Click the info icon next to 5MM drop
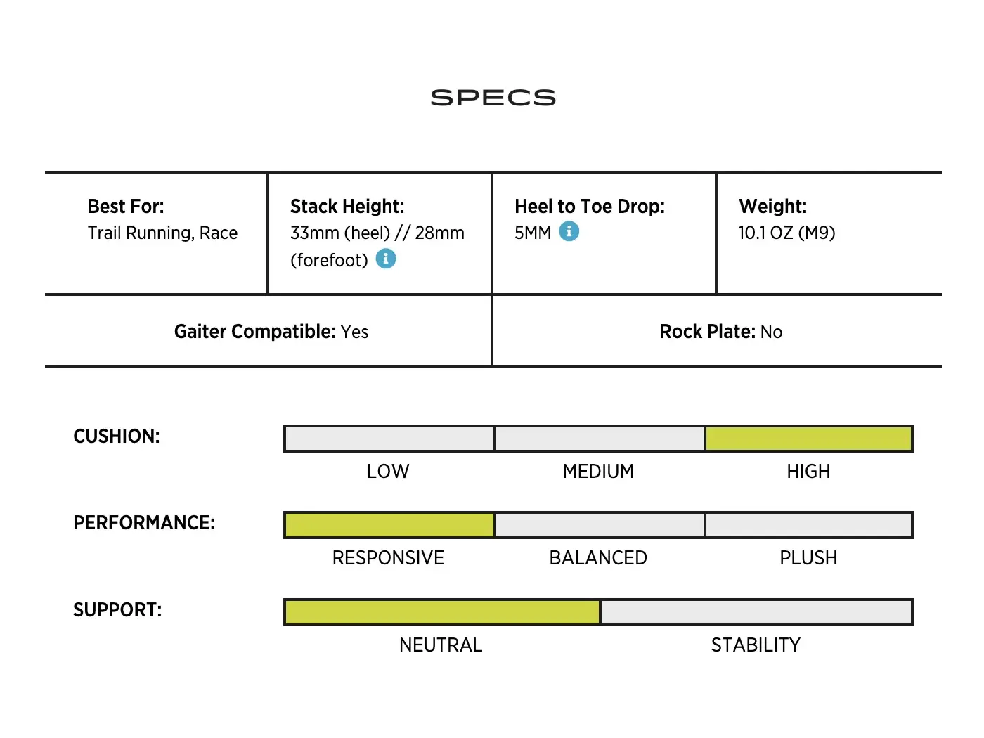 tap(569, 231)
